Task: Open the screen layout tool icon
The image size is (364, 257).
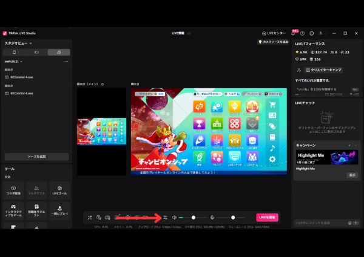Action: pos(99,218)
